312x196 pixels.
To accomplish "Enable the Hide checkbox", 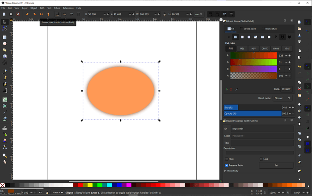I will (x=227, y=159).
